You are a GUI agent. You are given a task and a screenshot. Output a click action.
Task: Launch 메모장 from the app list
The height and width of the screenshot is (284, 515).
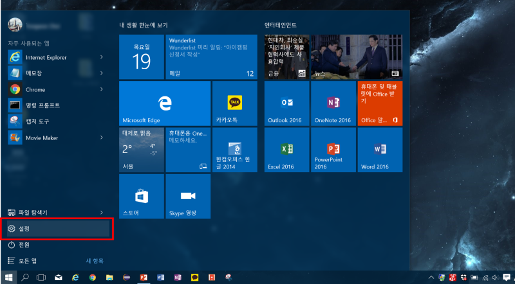(55, 73)
